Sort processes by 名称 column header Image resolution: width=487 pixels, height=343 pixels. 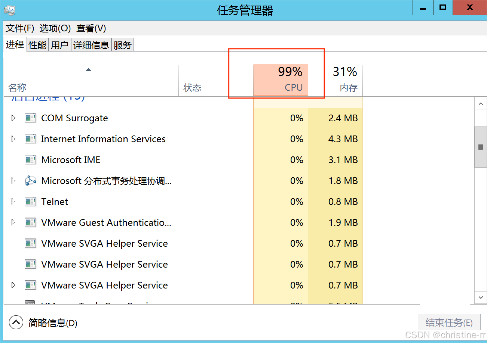click(91, 80)
